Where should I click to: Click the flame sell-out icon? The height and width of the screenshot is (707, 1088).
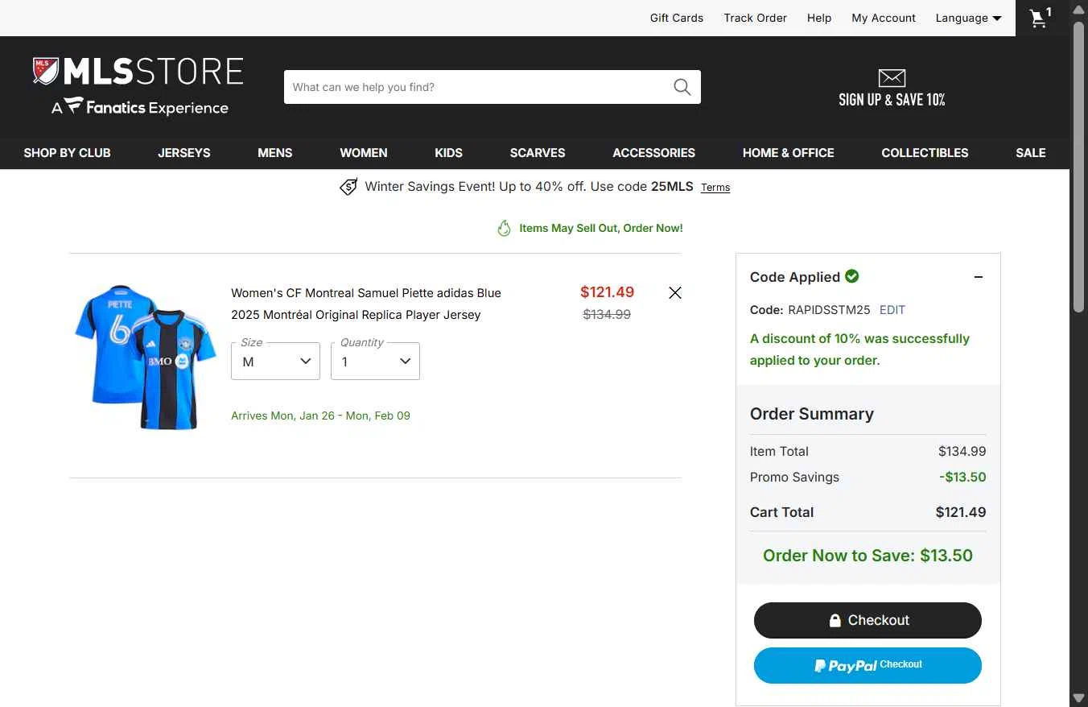tap(504, 229)
